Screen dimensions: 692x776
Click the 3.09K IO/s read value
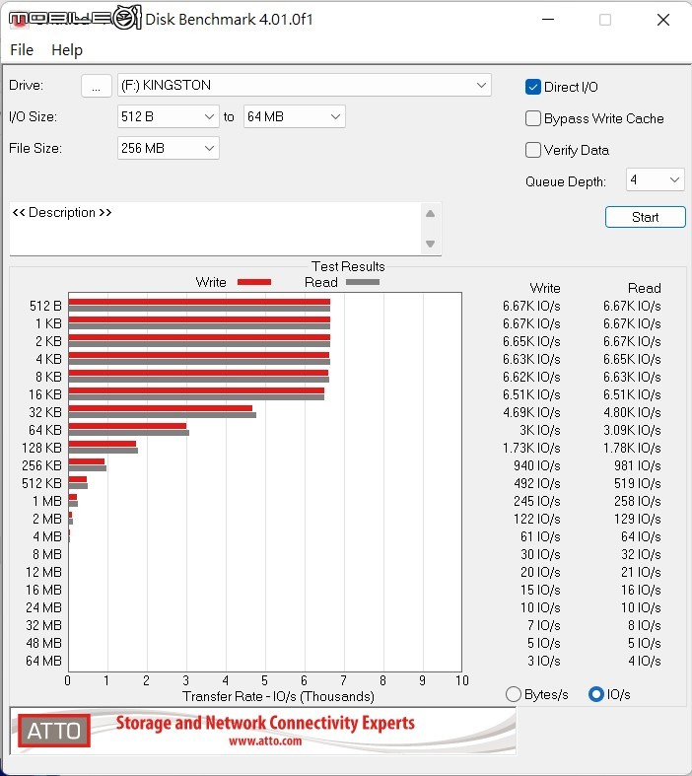pyautogui.click(x=632, y=430)
